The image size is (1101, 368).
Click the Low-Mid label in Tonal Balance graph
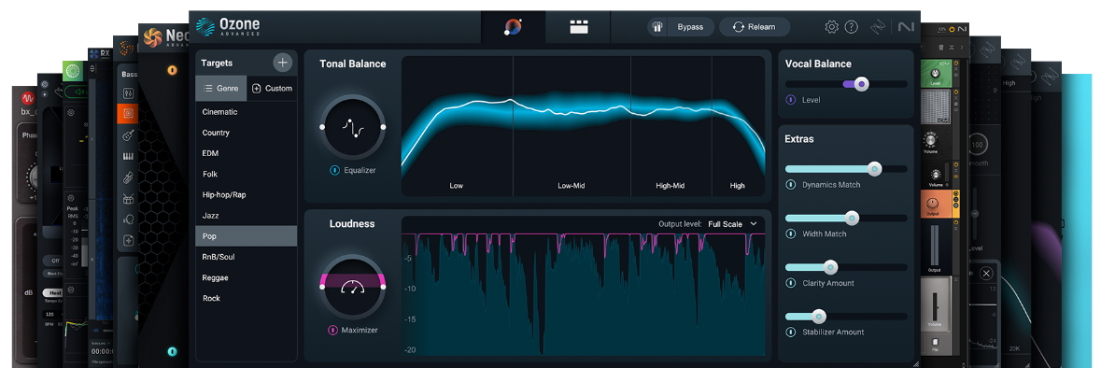[571, 186]
